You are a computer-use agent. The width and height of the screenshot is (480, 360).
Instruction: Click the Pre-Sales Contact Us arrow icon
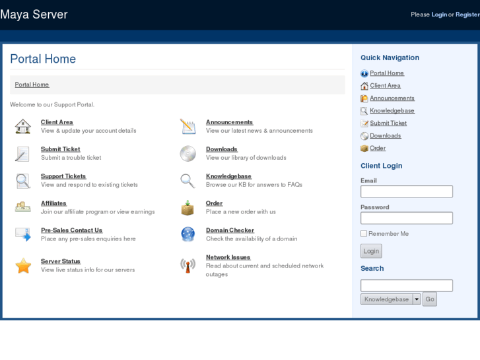[23, 234]
